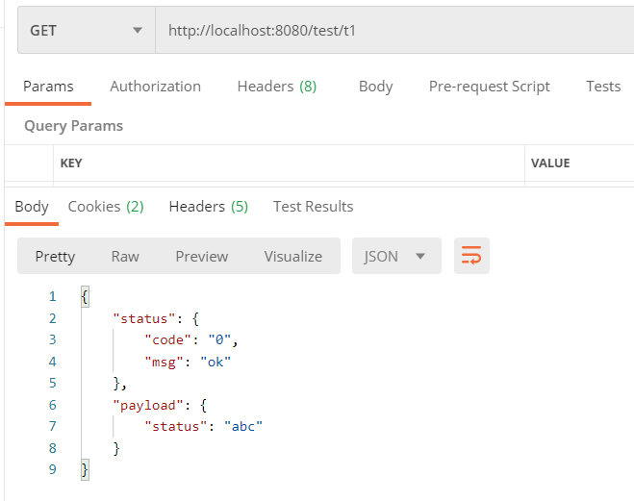Click the opening brace on line 1

(x=85, y=297)
